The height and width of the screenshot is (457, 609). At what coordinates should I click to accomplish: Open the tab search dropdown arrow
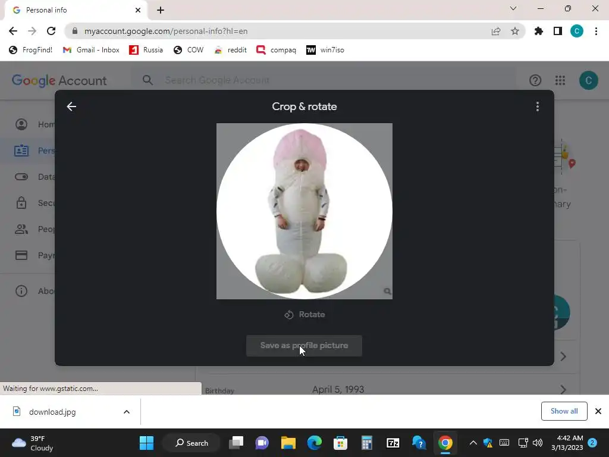coord(513,8)
